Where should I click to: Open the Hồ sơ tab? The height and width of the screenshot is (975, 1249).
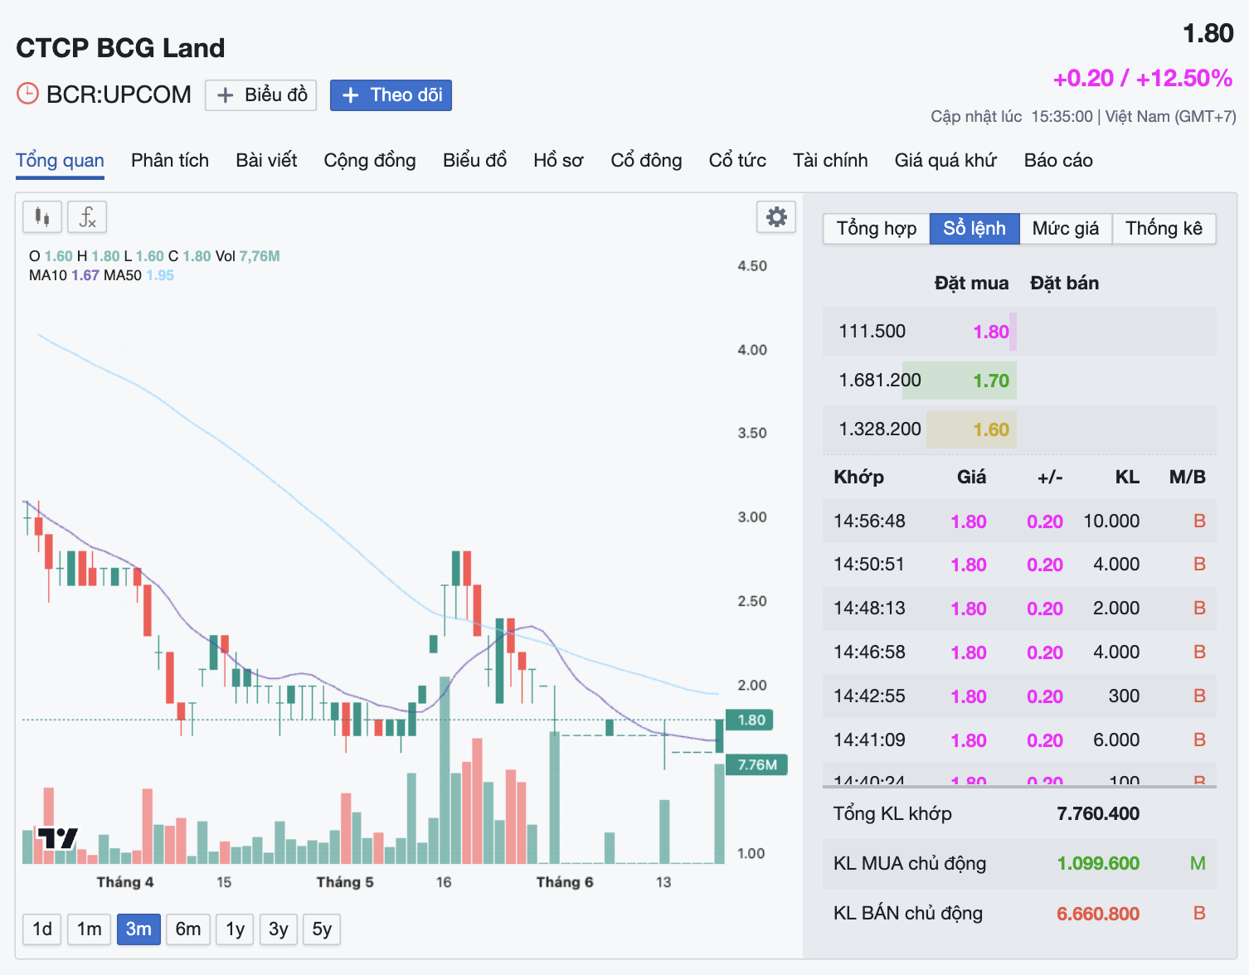[558, 160]
